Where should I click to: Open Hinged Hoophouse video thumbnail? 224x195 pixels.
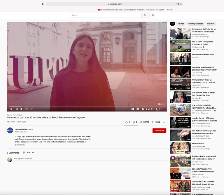[180, 110]
